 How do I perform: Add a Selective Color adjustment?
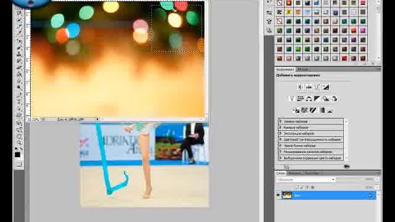pos(330,110)
